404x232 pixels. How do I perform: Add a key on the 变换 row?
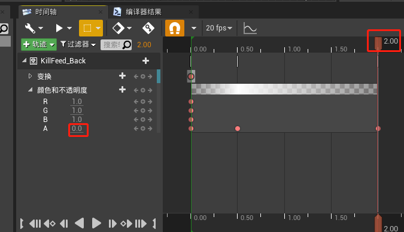point(142,77)
